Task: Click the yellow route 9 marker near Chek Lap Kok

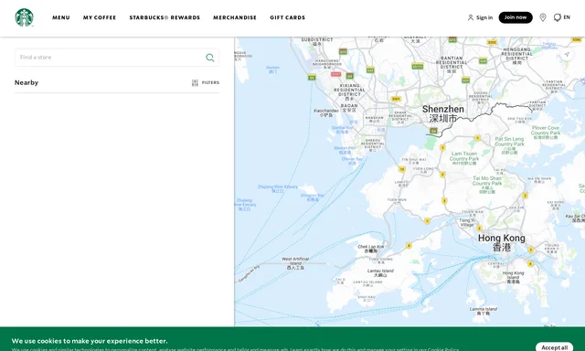Action: pyautogui.click(x=409, y=246)
